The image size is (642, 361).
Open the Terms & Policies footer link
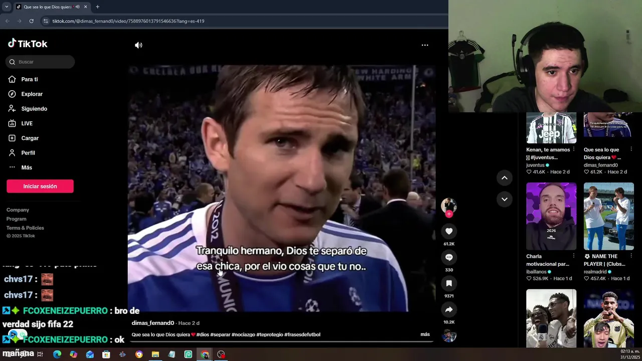pos(25,228)
